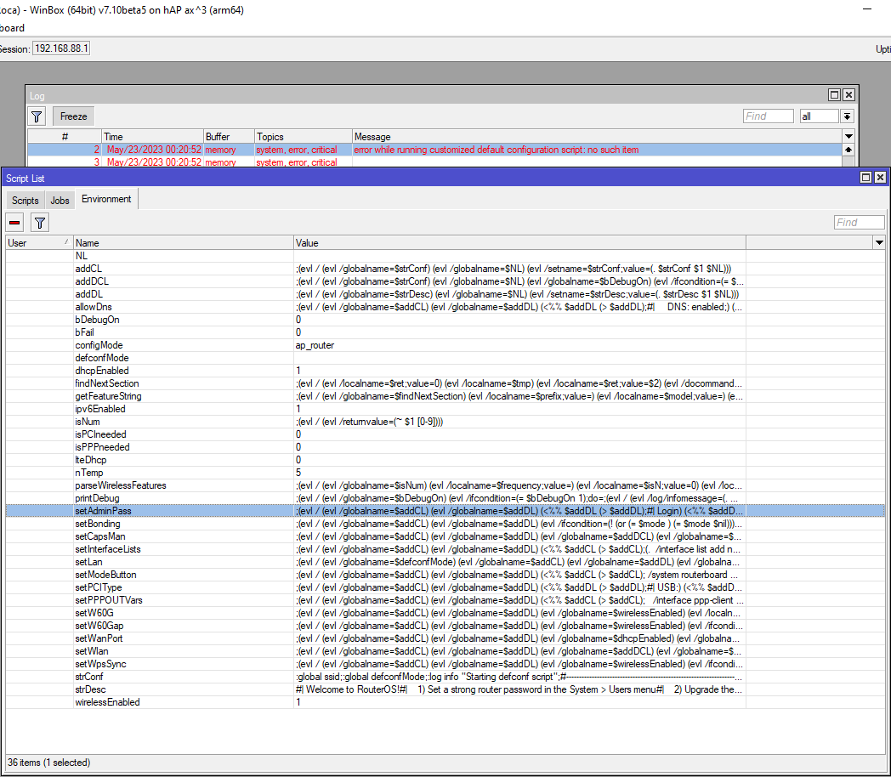
Task: Switch to the Jobs tab
Action: coord(60,200)
